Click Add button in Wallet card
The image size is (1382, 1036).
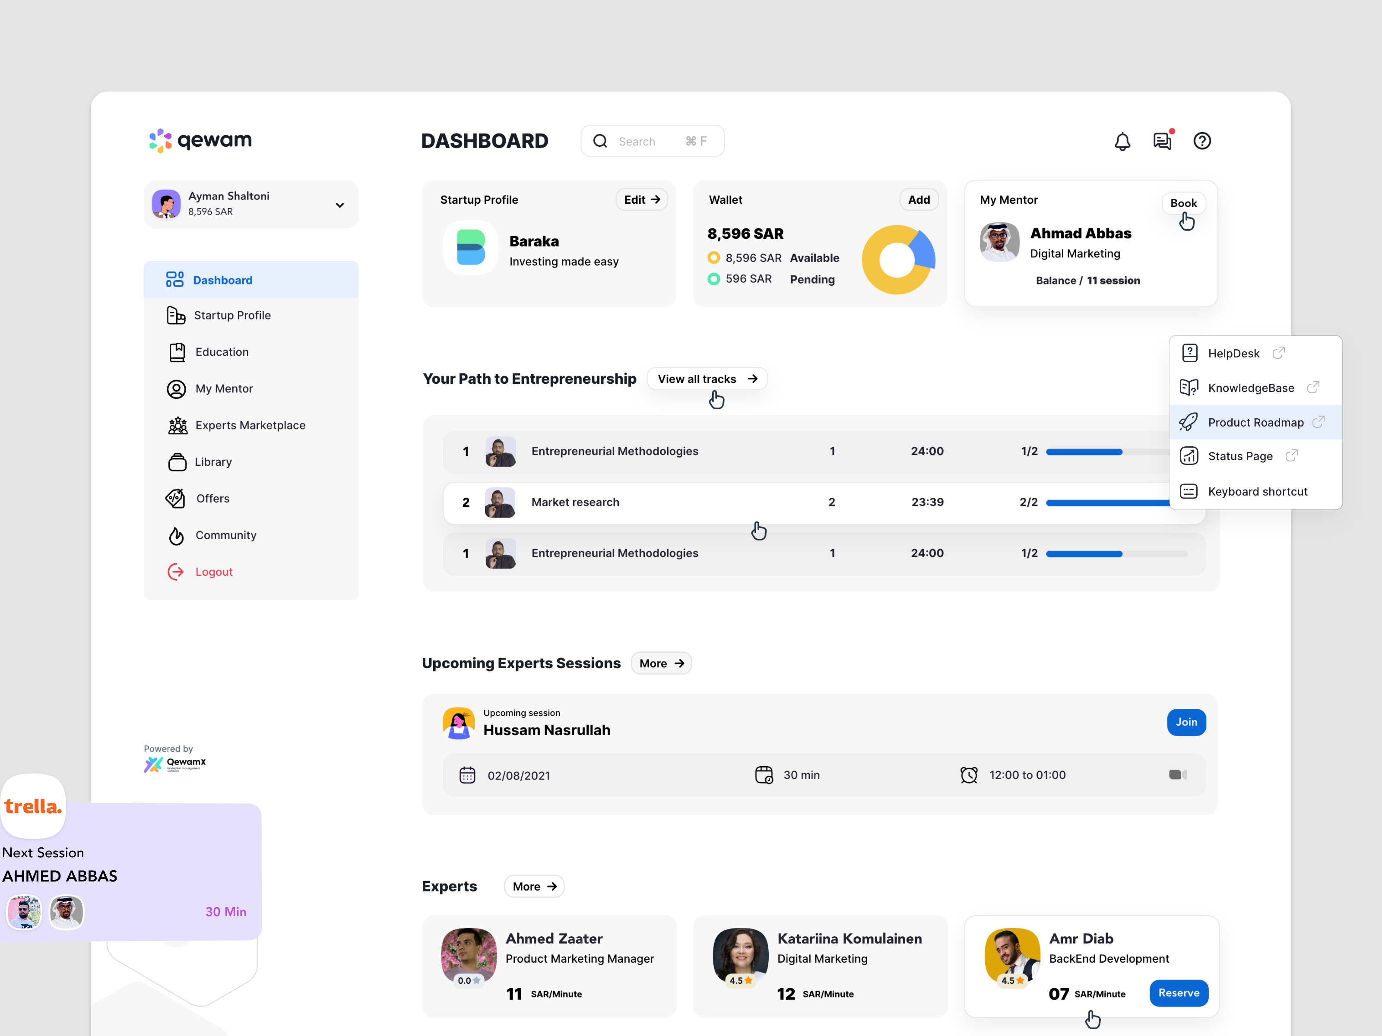click(919, 200)
